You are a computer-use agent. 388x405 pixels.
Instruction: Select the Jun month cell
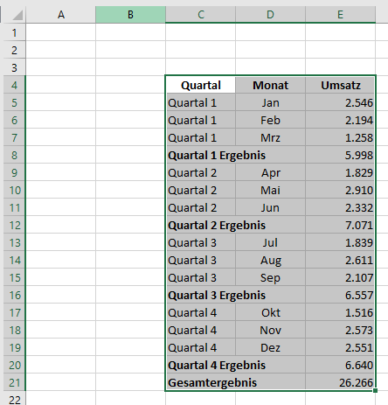[270, 207]
